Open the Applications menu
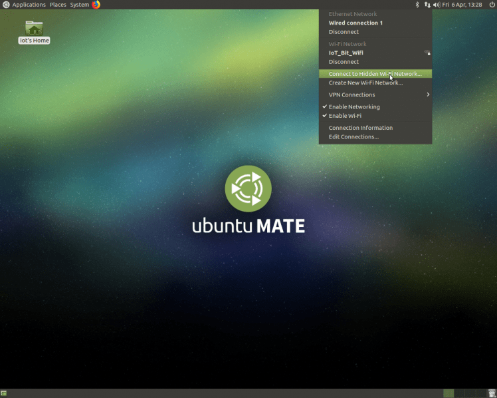The image size is (497, 398). pyautogui.click(x=29, y=5)
